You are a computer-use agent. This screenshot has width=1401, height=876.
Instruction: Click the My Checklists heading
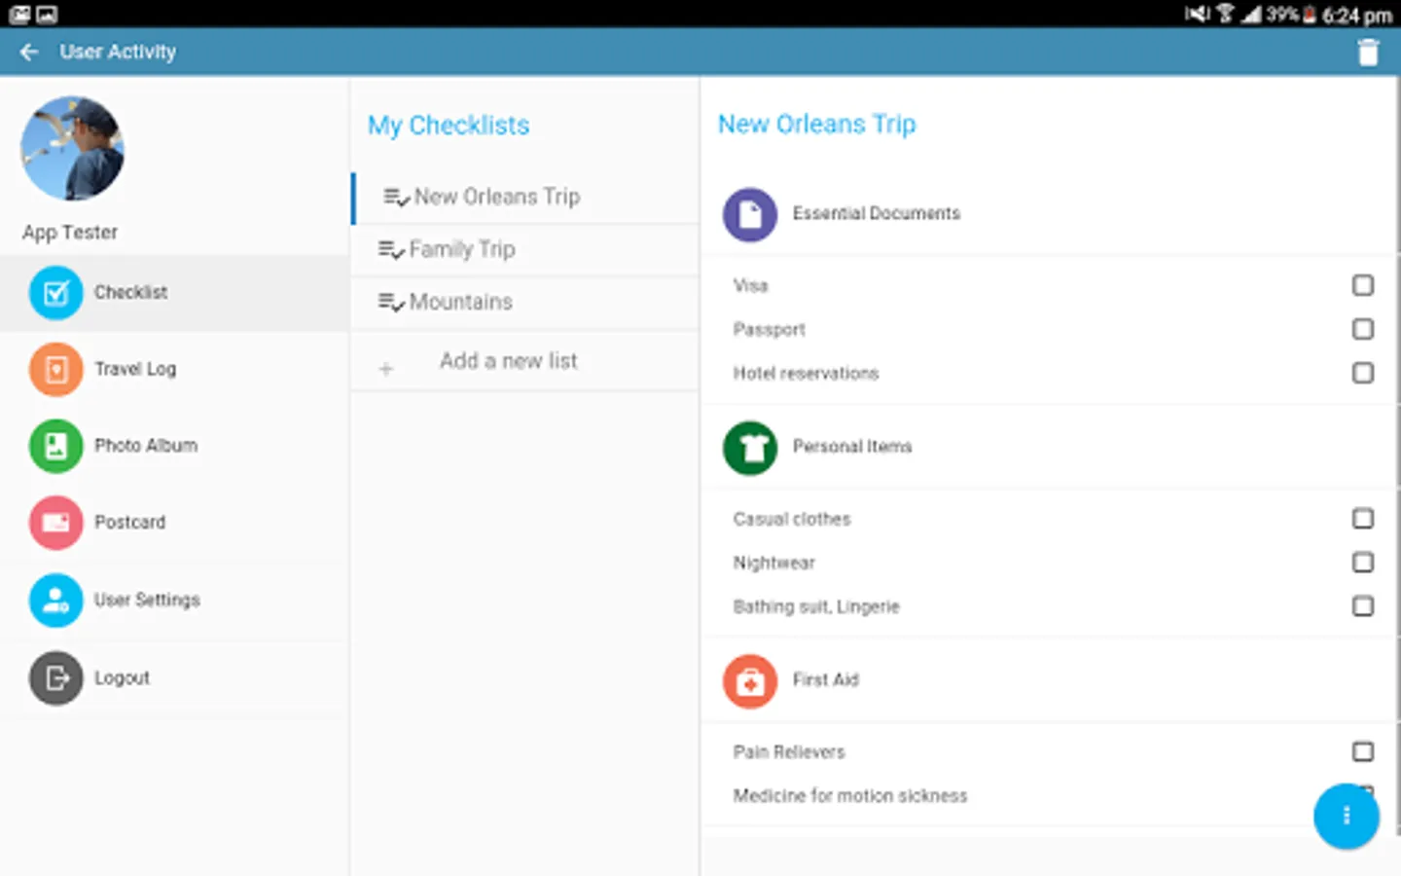(449, 126)
